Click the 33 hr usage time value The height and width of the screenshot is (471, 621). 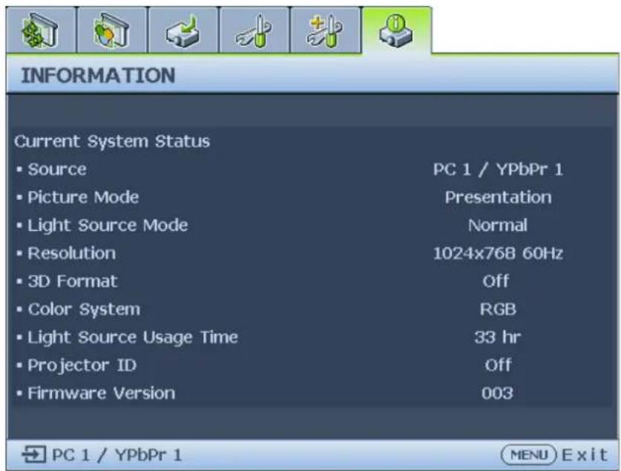pyautogui.click(x=497, y=337)
